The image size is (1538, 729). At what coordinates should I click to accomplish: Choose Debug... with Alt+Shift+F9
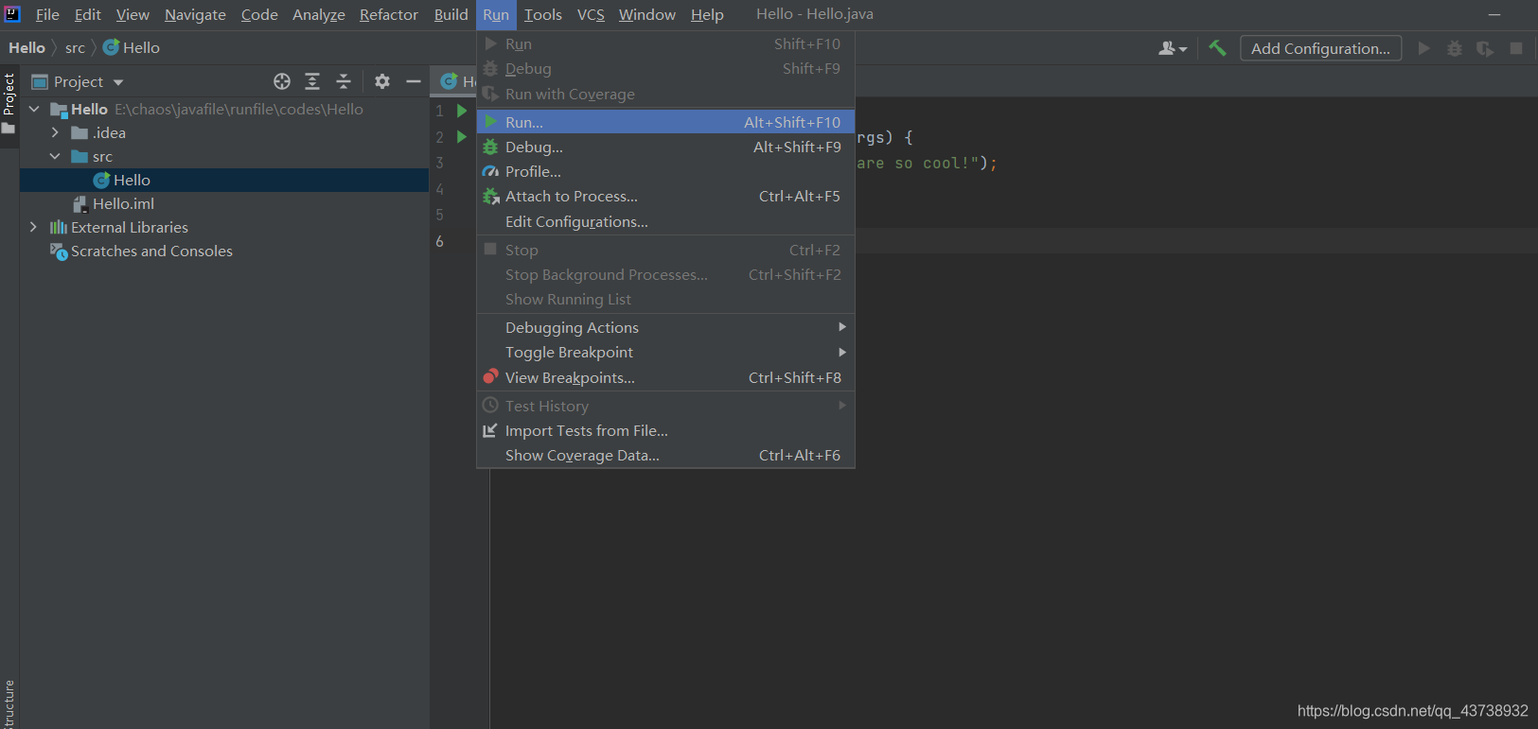pyautogui.click(x=665, y=147)
